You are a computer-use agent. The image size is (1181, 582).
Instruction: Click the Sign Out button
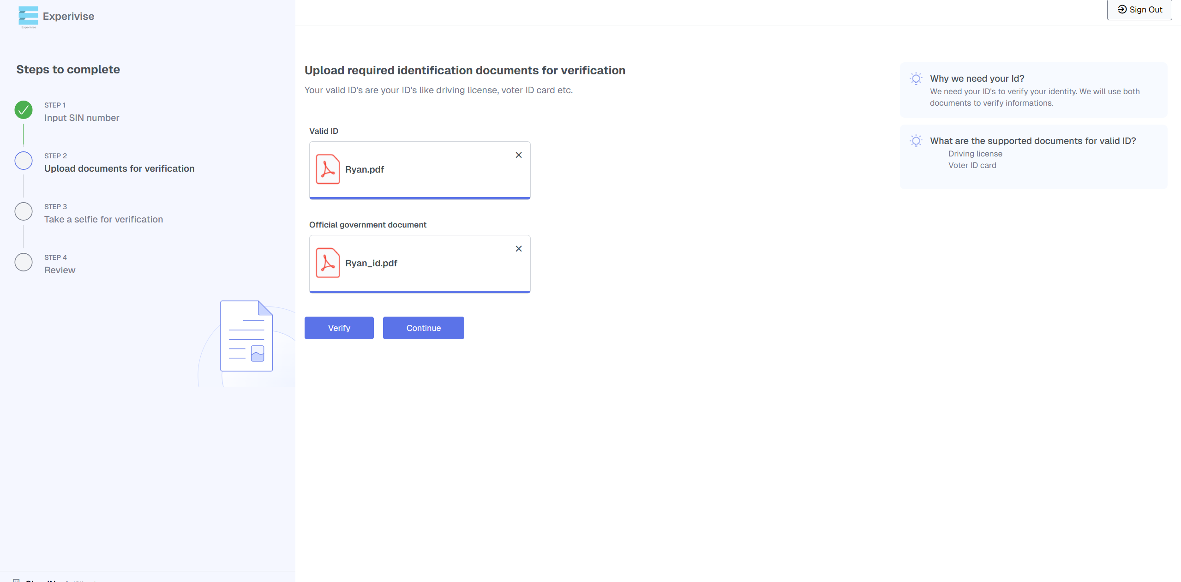click(1139, 10)
